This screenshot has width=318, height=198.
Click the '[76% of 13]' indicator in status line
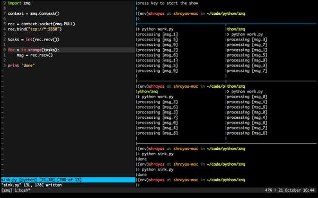click(x=69, y=180)
